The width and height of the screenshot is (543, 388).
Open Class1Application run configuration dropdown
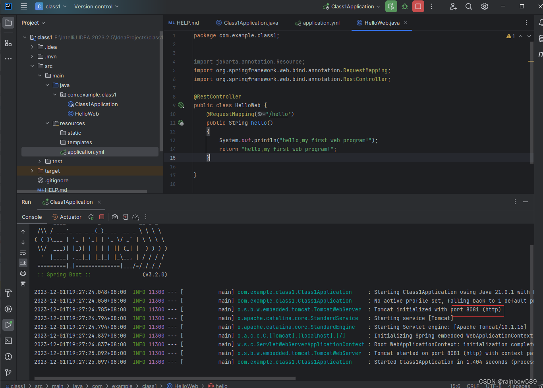(x=352, y=6)
